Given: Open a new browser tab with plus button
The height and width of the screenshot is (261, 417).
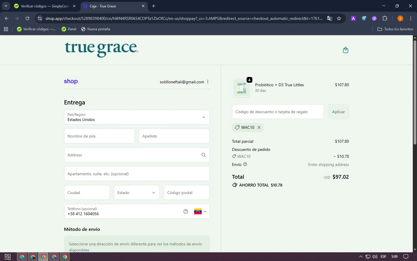Looking at the screenshot, I should tap(154, 6).
